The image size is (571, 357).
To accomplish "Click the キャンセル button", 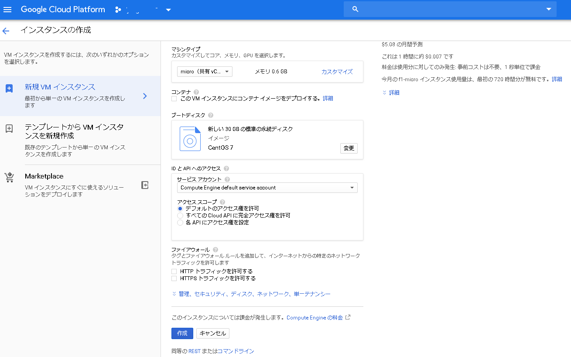I will click(x=213, y=333).
